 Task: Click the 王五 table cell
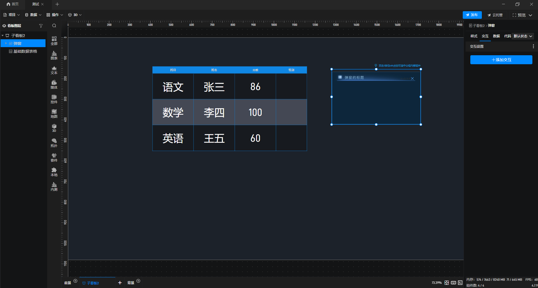click(214, 138)
